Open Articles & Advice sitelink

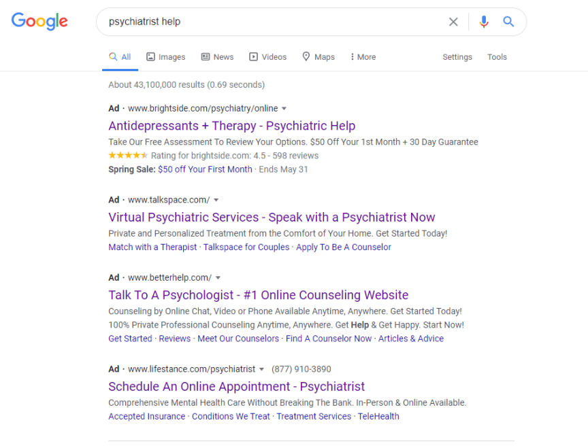[410, 339]
